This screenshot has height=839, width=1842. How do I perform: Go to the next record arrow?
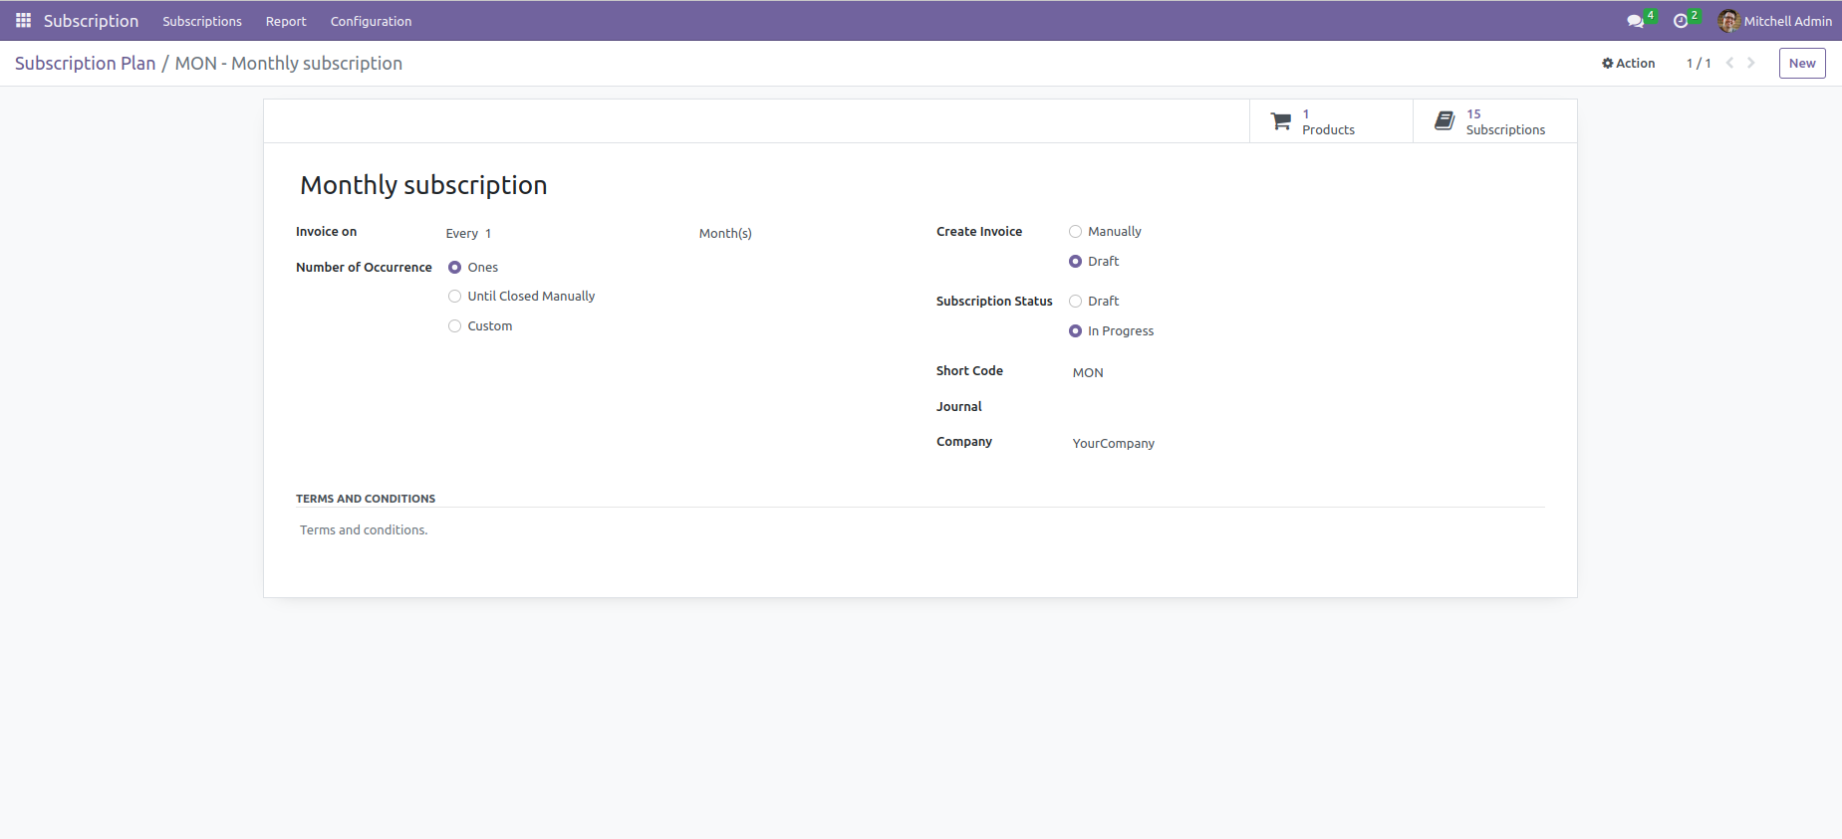point(1750,63)
